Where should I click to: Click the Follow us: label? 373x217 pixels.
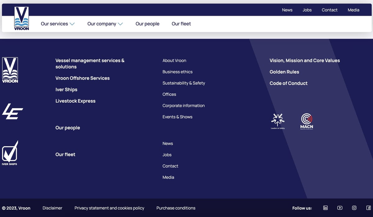pos(302,208)
